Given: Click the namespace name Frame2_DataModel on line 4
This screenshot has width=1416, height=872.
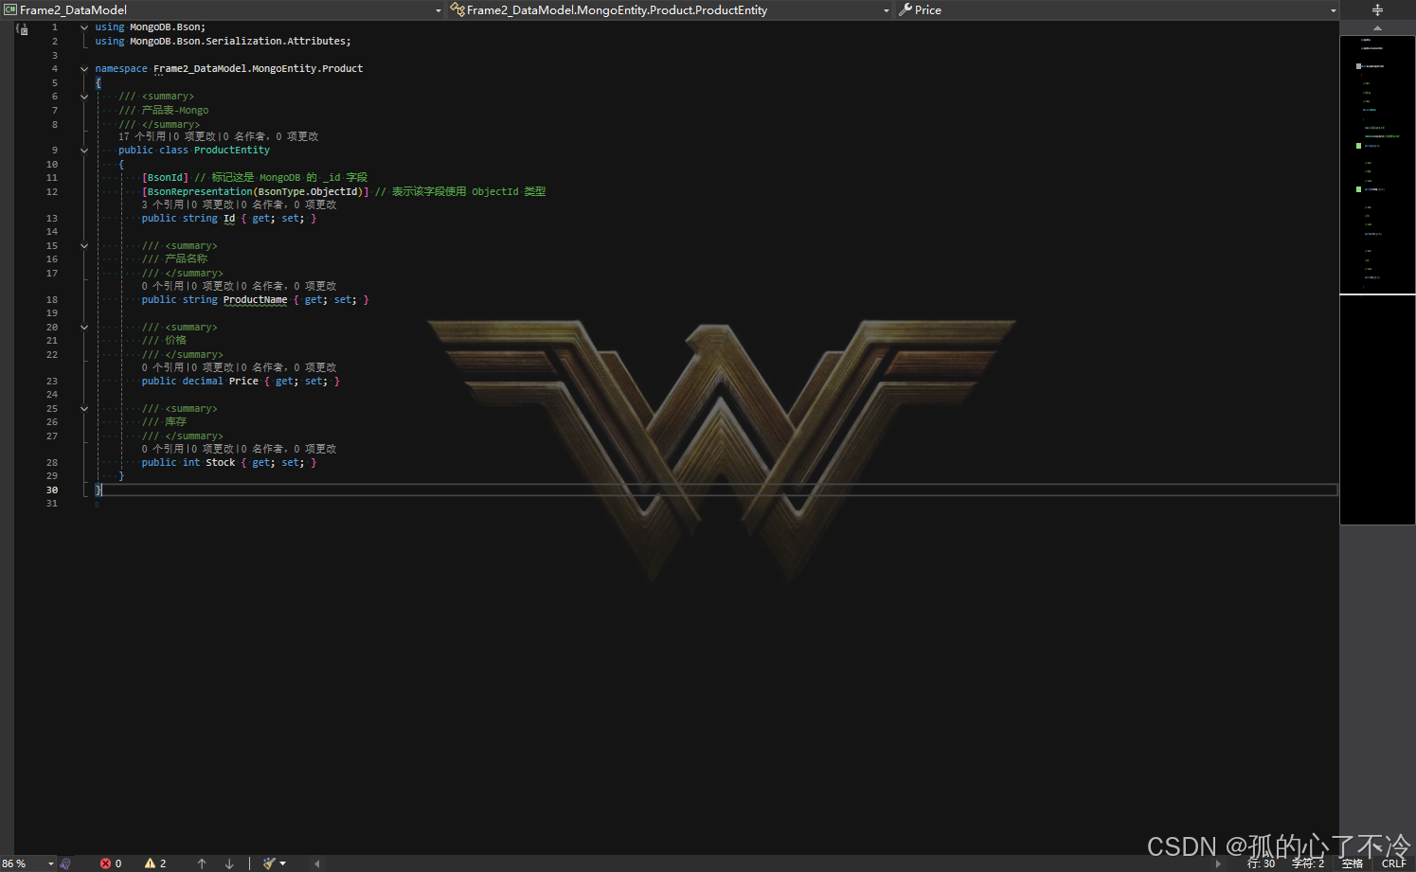Looking at the screenshot, I should [199, 69].
